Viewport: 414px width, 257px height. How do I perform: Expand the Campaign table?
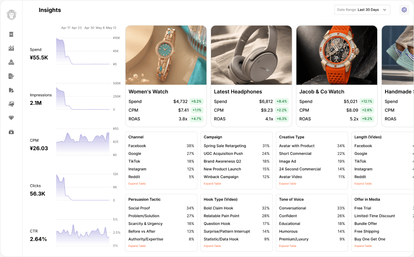coord(212,184)
